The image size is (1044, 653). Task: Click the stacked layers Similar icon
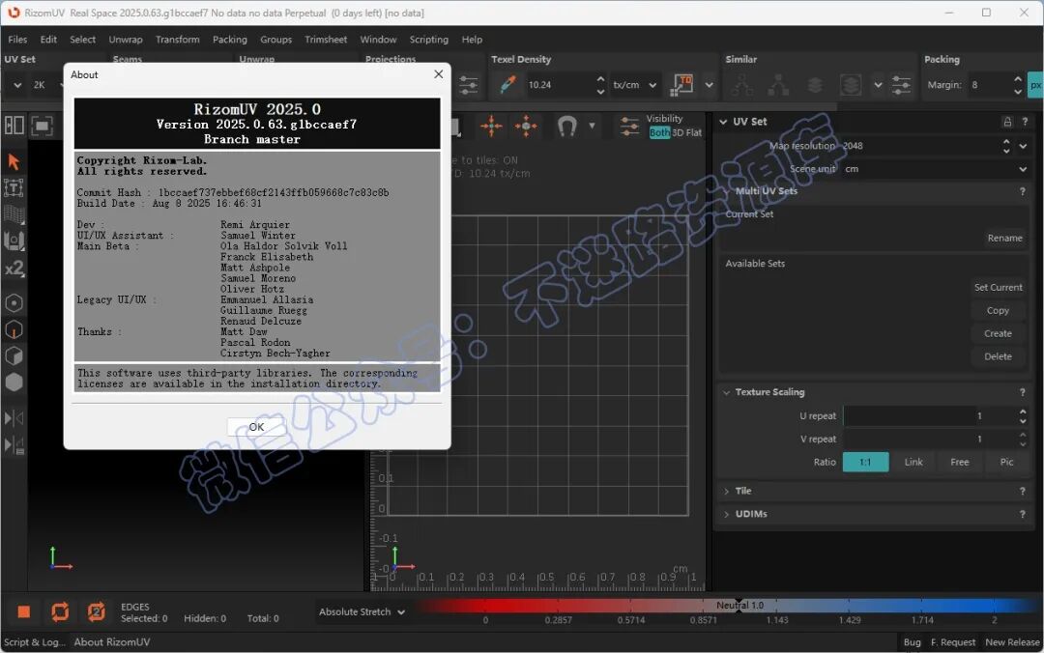point(814,85)
